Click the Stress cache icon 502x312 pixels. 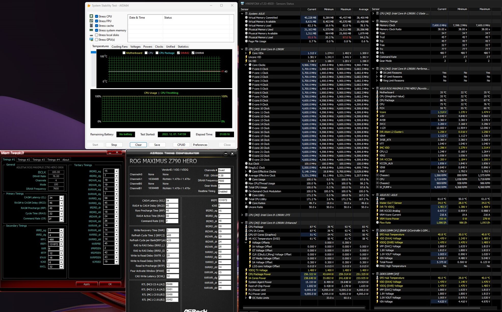[91, 25]
